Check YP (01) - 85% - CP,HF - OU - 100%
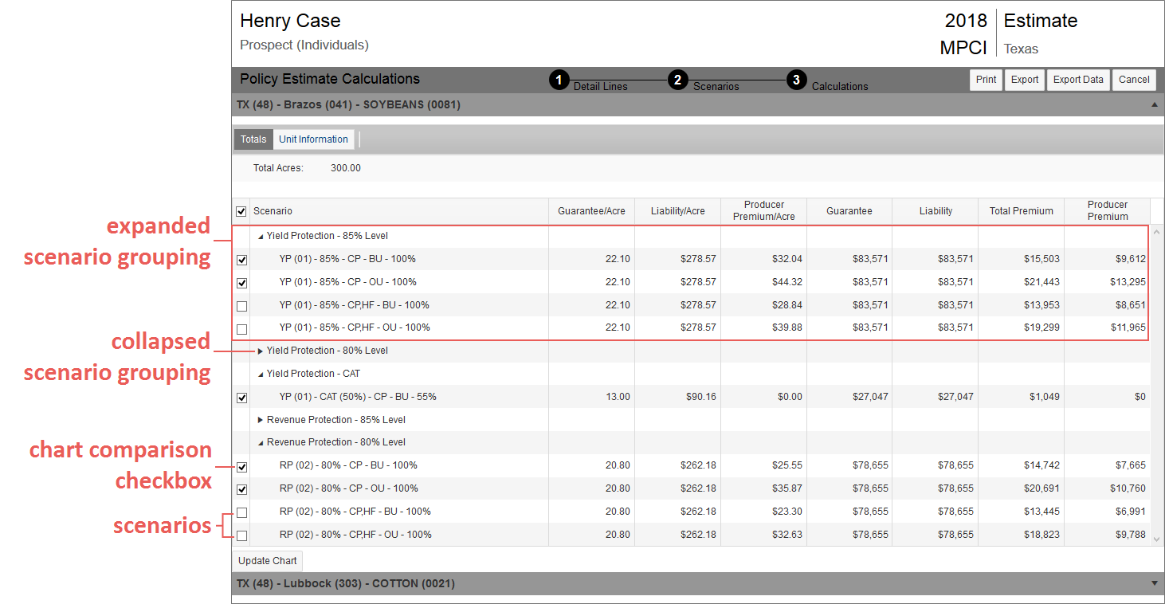The image size is (1165, 604). click(241, 328)
